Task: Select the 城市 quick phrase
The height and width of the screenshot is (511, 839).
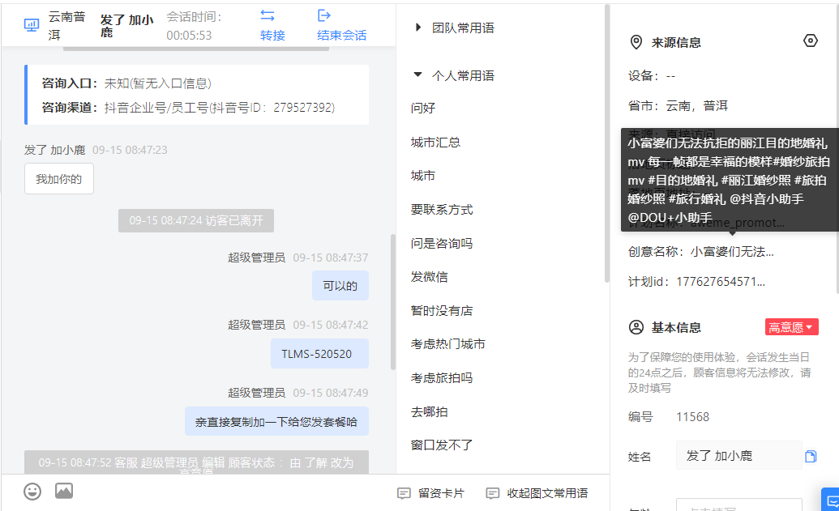Action: click(423, 176)
